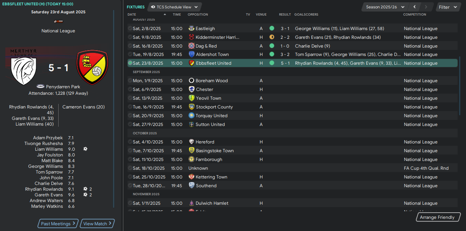Viewport: 466px width, 231px height.
Task: Toggle the selection circle on Ebbsfleet United row
Action: pos(130,63)
